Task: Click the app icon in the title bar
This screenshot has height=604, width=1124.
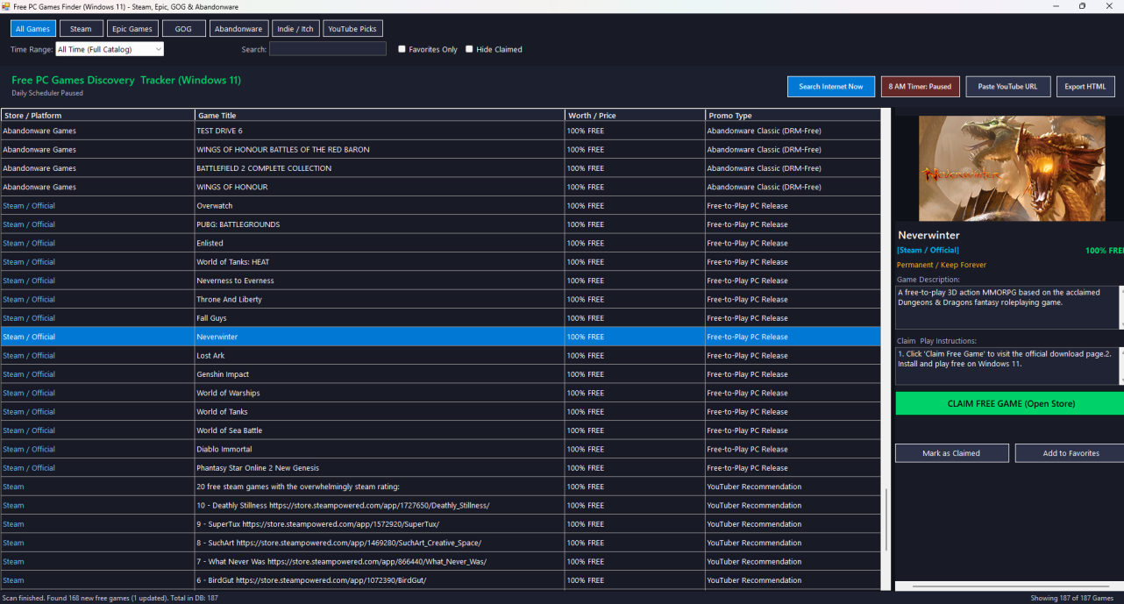Action: [6, 6]
